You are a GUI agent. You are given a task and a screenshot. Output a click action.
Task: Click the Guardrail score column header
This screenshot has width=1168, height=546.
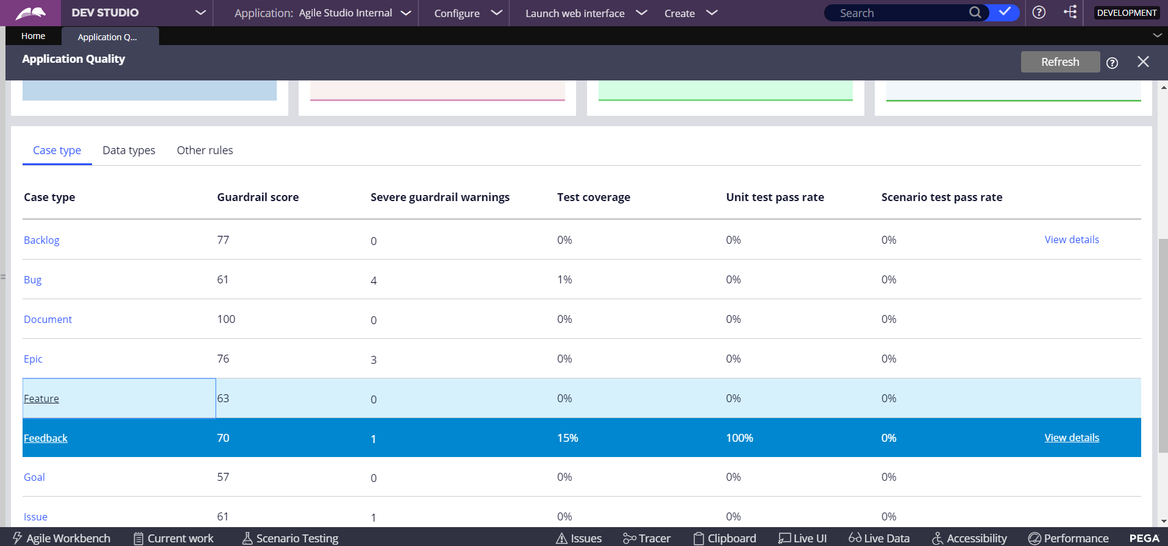tap(258, 197)
